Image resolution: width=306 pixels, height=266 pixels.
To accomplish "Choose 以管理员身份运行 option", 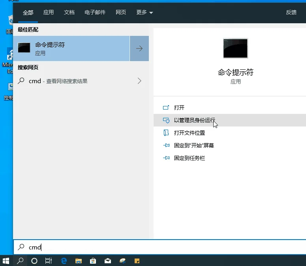I will click(194, 120).
